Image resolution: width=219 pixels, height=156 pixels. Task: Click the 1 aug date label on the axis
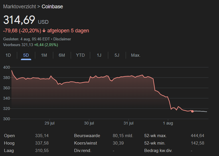tap(168, 123)
